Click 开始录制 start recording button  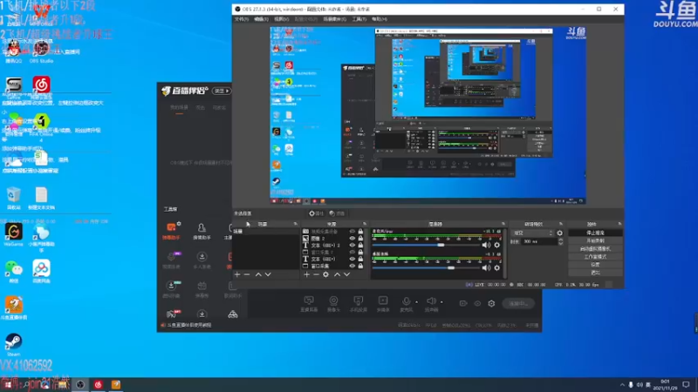pos(595,241)
